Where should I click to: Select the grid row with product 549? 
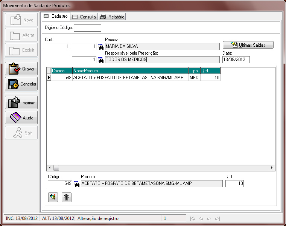[x=130, y=77]
